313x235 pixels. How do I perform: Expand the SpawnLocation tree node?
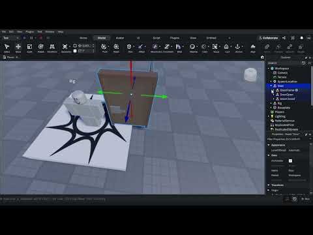[x=271, y=82]
